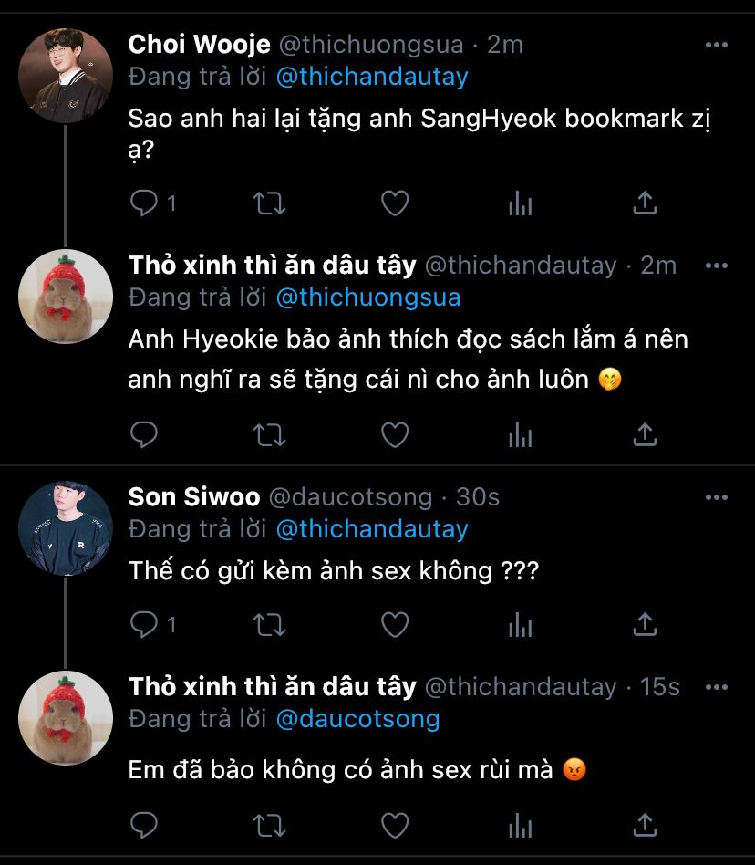Like Choi Wooje's tweet
Viewport: 755px width, 865px height.
(394, 203)
